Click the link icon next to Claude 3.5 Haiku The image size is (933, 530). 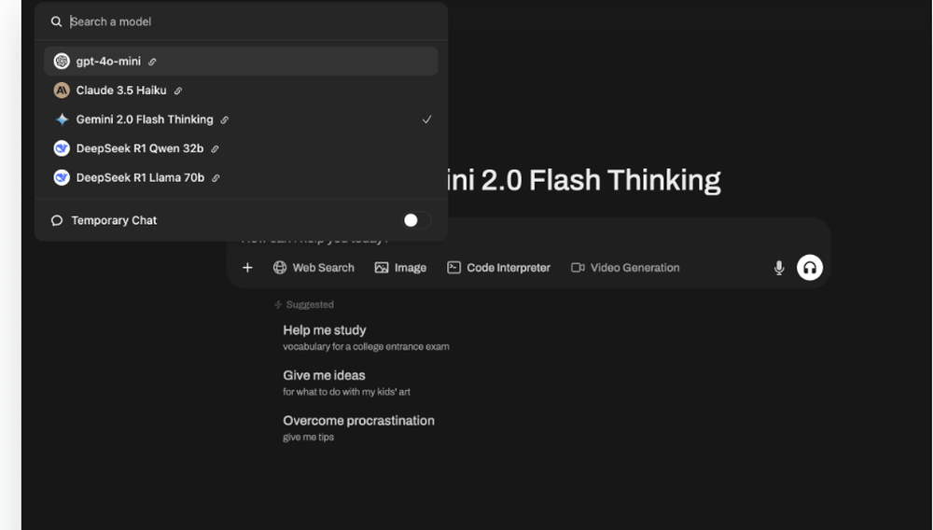[x=178, y=91]
